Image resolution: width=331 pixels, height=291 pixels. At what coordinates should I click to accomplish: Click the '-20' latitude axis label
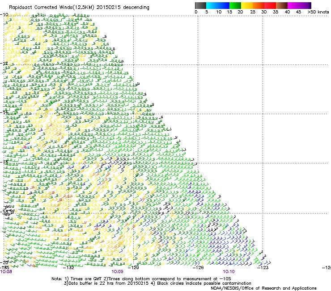[x=4, y=262]
